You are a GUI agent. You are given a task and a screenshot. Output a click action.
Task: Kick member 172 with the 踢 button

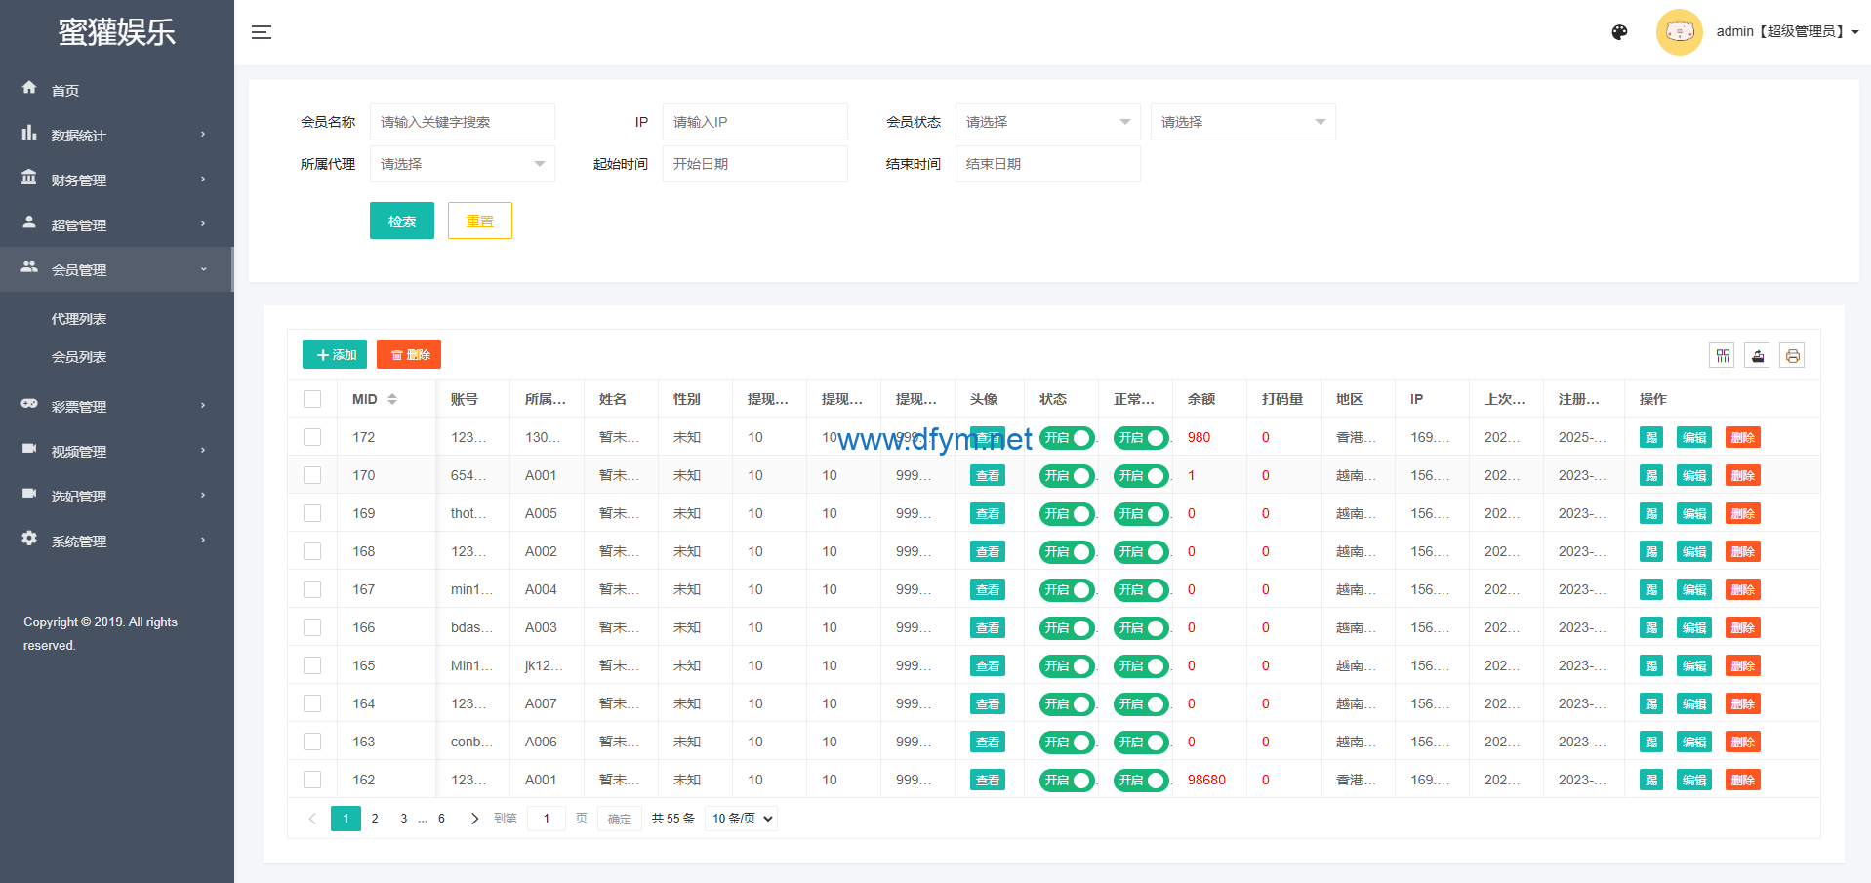1651,438
